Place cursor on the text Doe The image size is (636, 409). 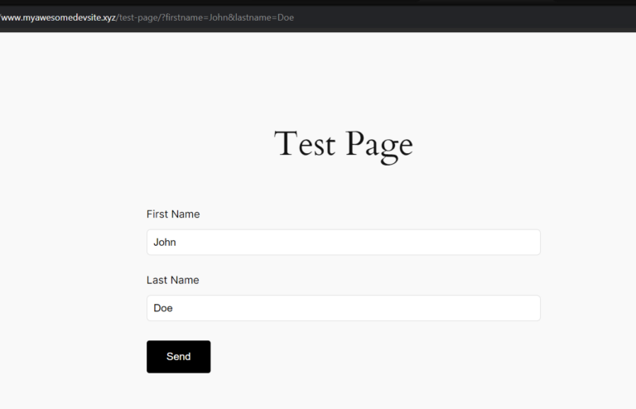coord(163,308)
